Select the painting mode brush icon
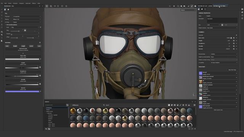The height and width of the screenshot is (137, 244). [x=192, y=6]
